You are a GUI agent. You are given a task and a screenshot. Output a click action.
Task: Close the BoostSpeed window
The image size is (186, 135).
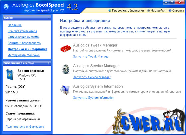tap(180, 2)
